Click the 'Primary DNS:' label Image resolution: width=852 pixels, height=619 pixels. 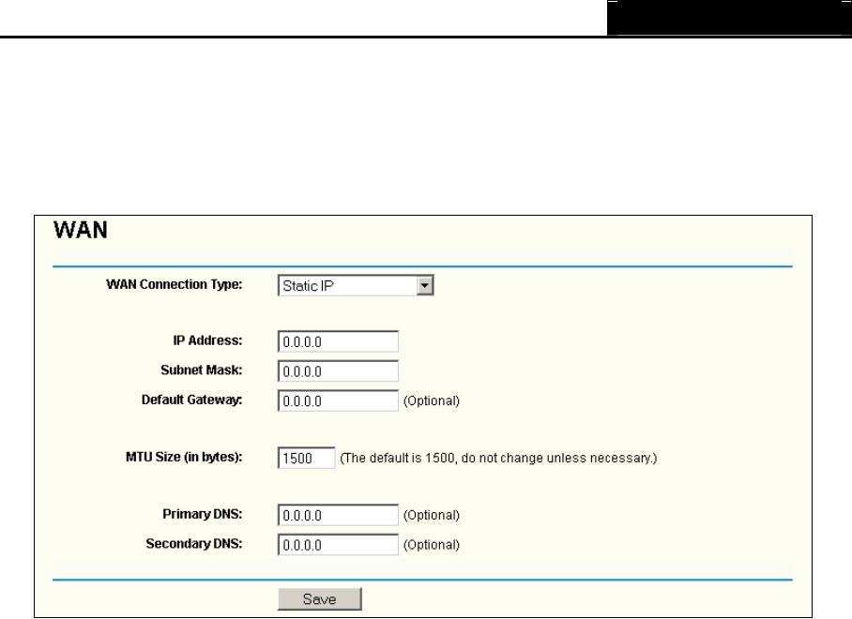[203, 514]
